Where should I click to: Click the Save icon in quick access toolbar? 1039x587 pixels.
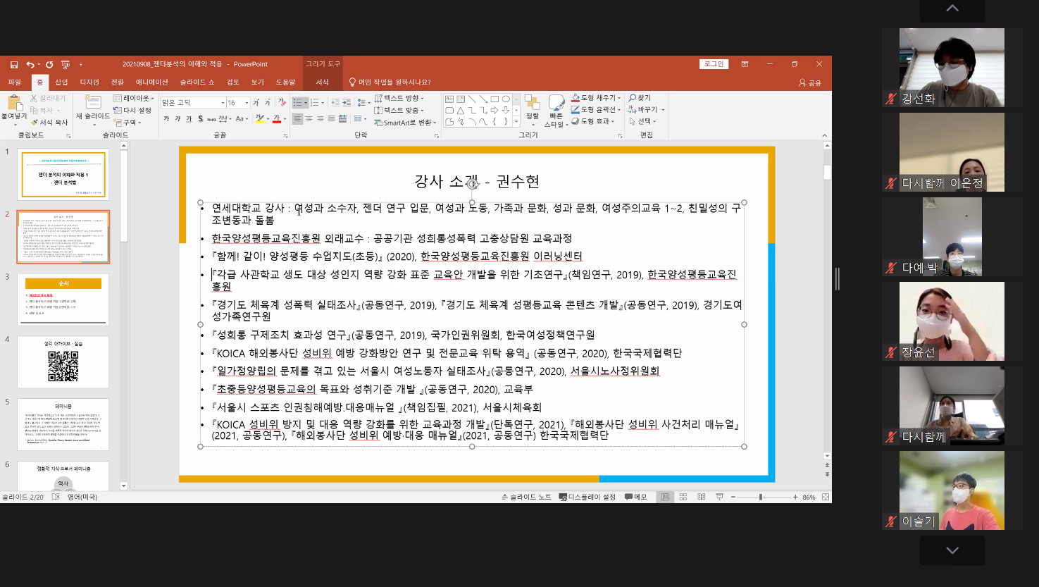[x=14, y=64]
